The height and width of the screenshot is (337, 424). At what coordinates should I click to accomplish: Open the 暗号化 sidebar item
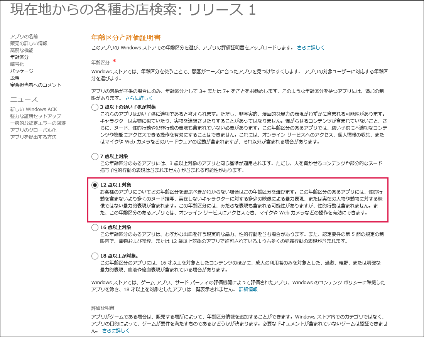click(x=17, y=64)
